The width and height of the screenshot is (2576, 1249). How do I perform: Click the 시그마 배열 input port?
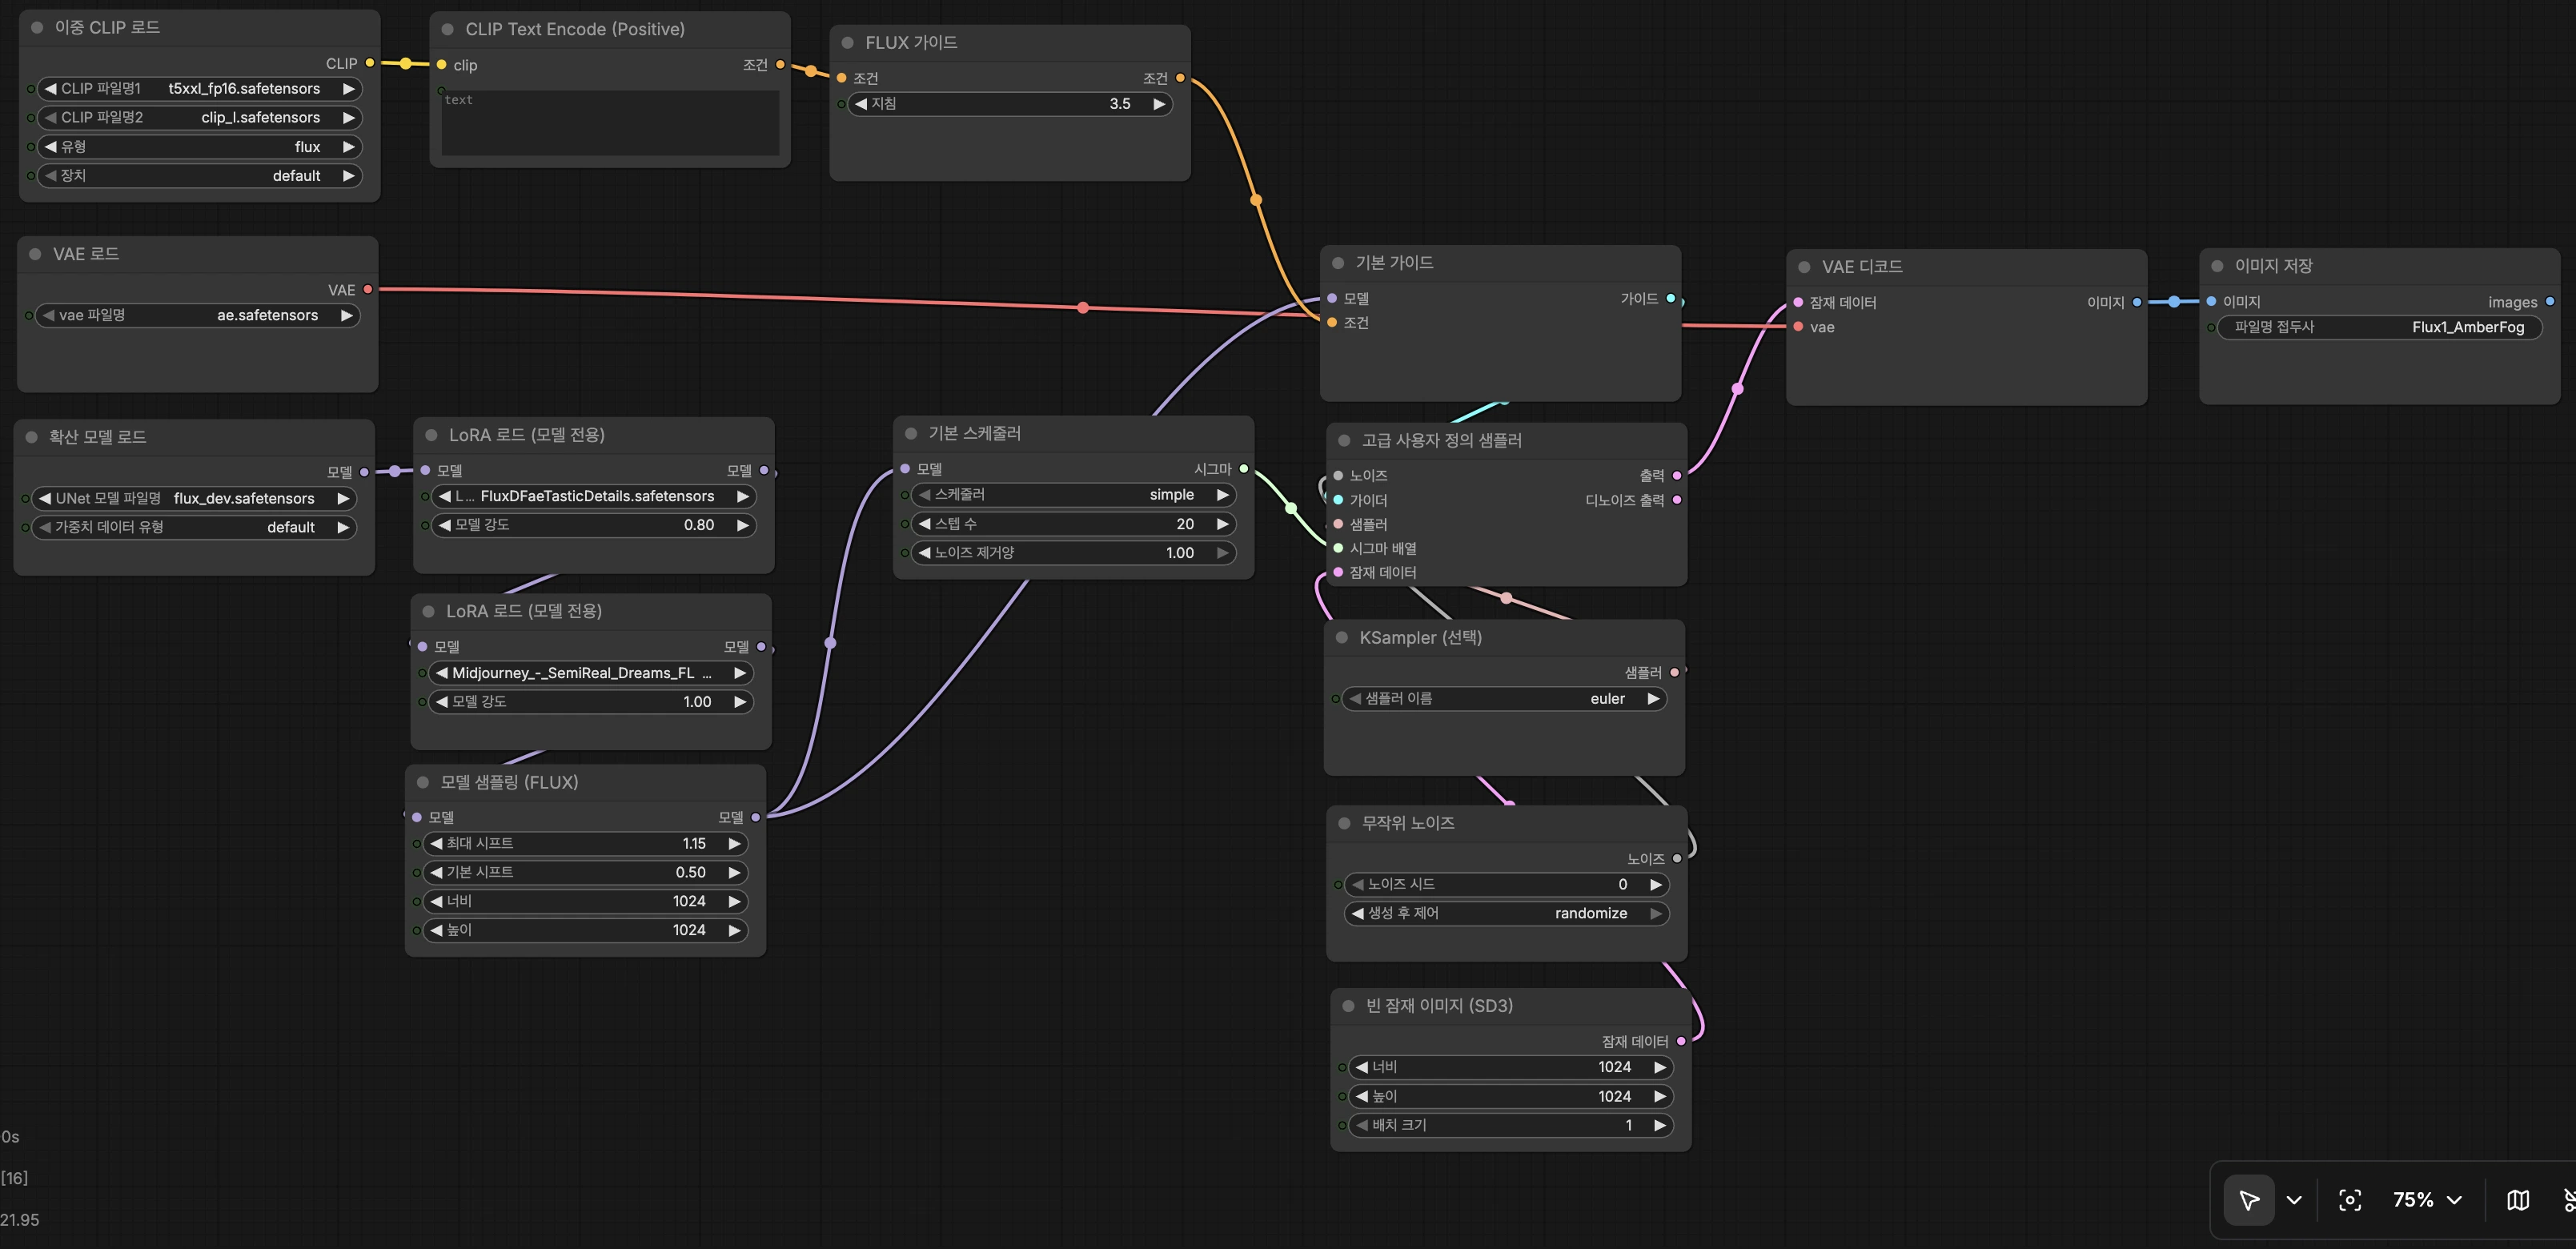click(1338, 548)
